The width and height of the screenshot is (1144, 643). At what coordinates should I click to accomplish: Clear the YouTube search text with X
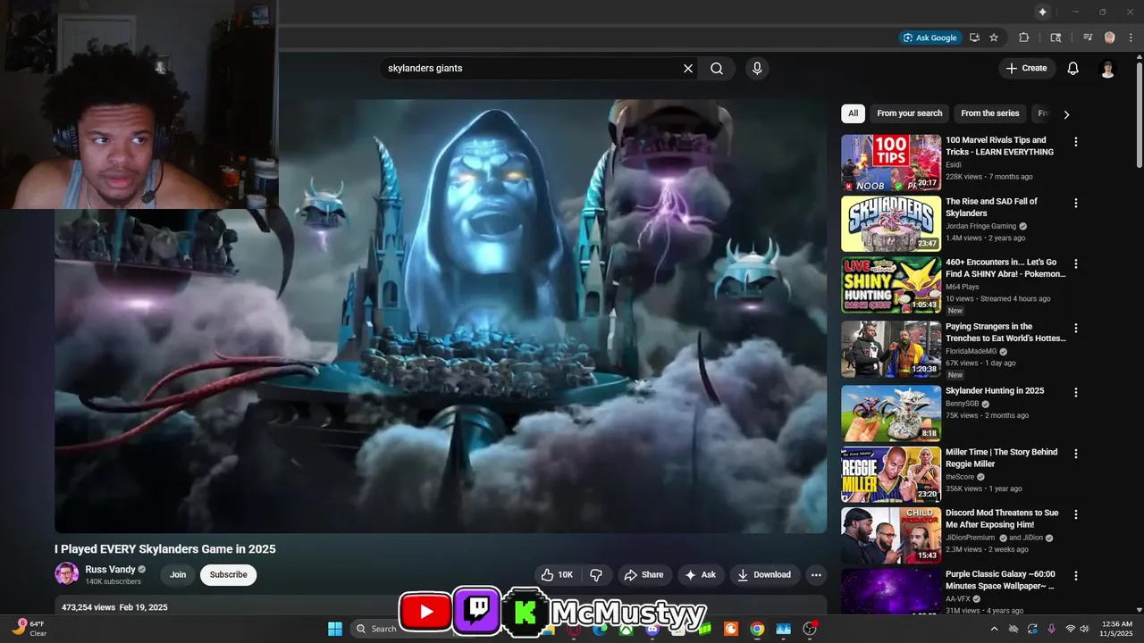(x=688, y=68)
